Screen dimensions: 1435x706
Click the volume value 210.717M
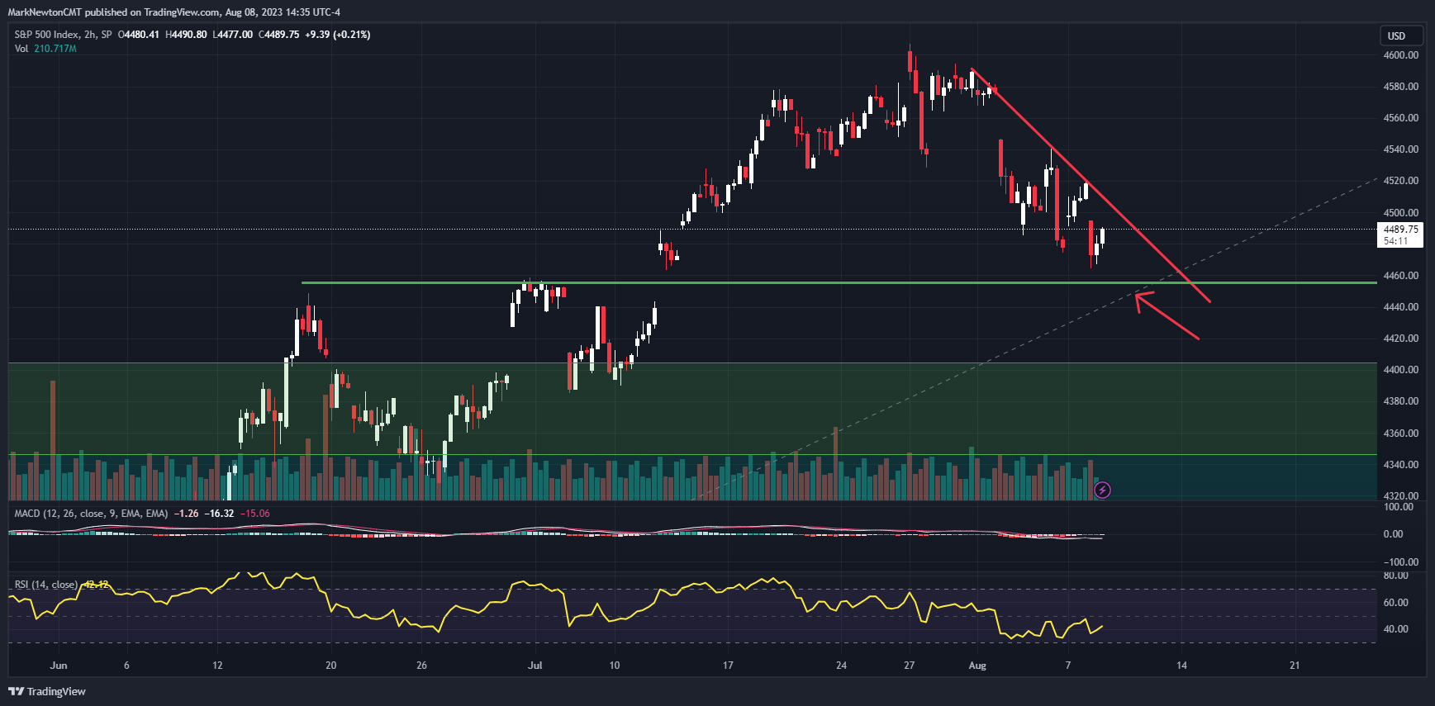55,49
